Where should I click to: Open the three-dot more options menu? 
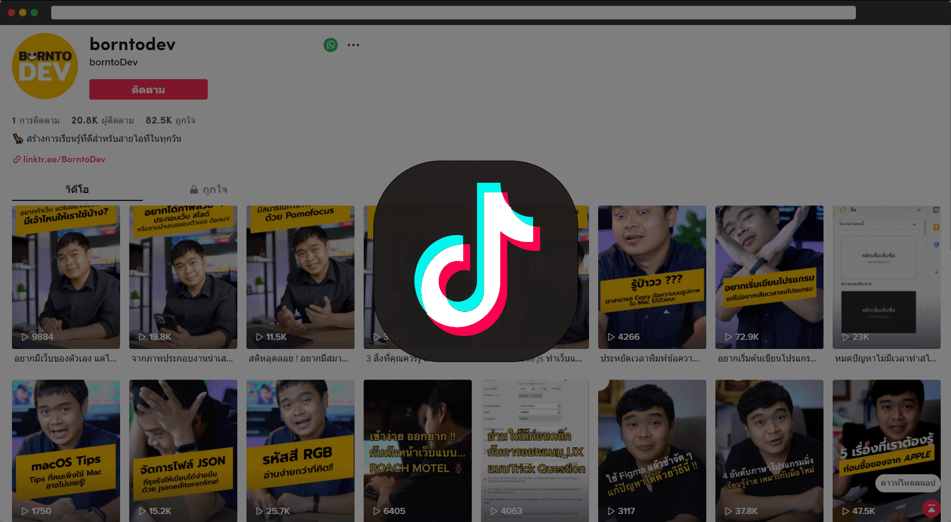[353, 45]
